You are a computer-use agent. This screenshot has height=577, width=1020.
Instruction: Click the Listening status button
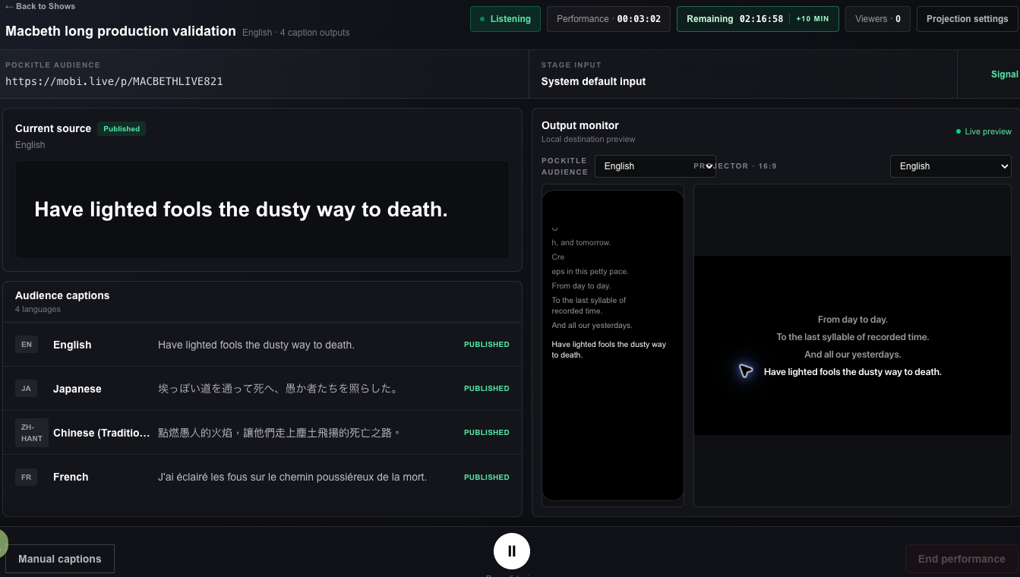[505, 19]
